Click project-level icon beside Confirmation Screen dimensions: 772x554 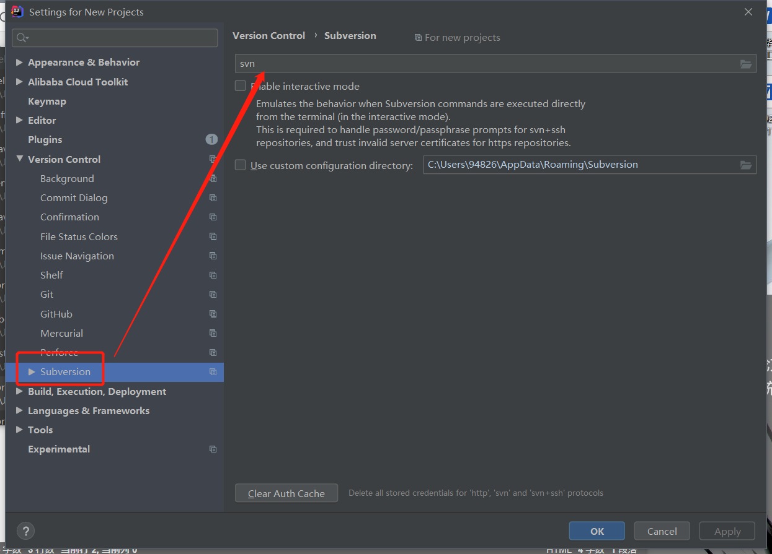tap(213, 217)
